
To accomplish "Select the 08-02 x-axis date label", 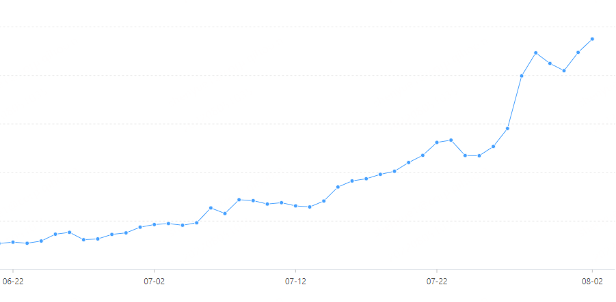I will (x=592, y=280).
